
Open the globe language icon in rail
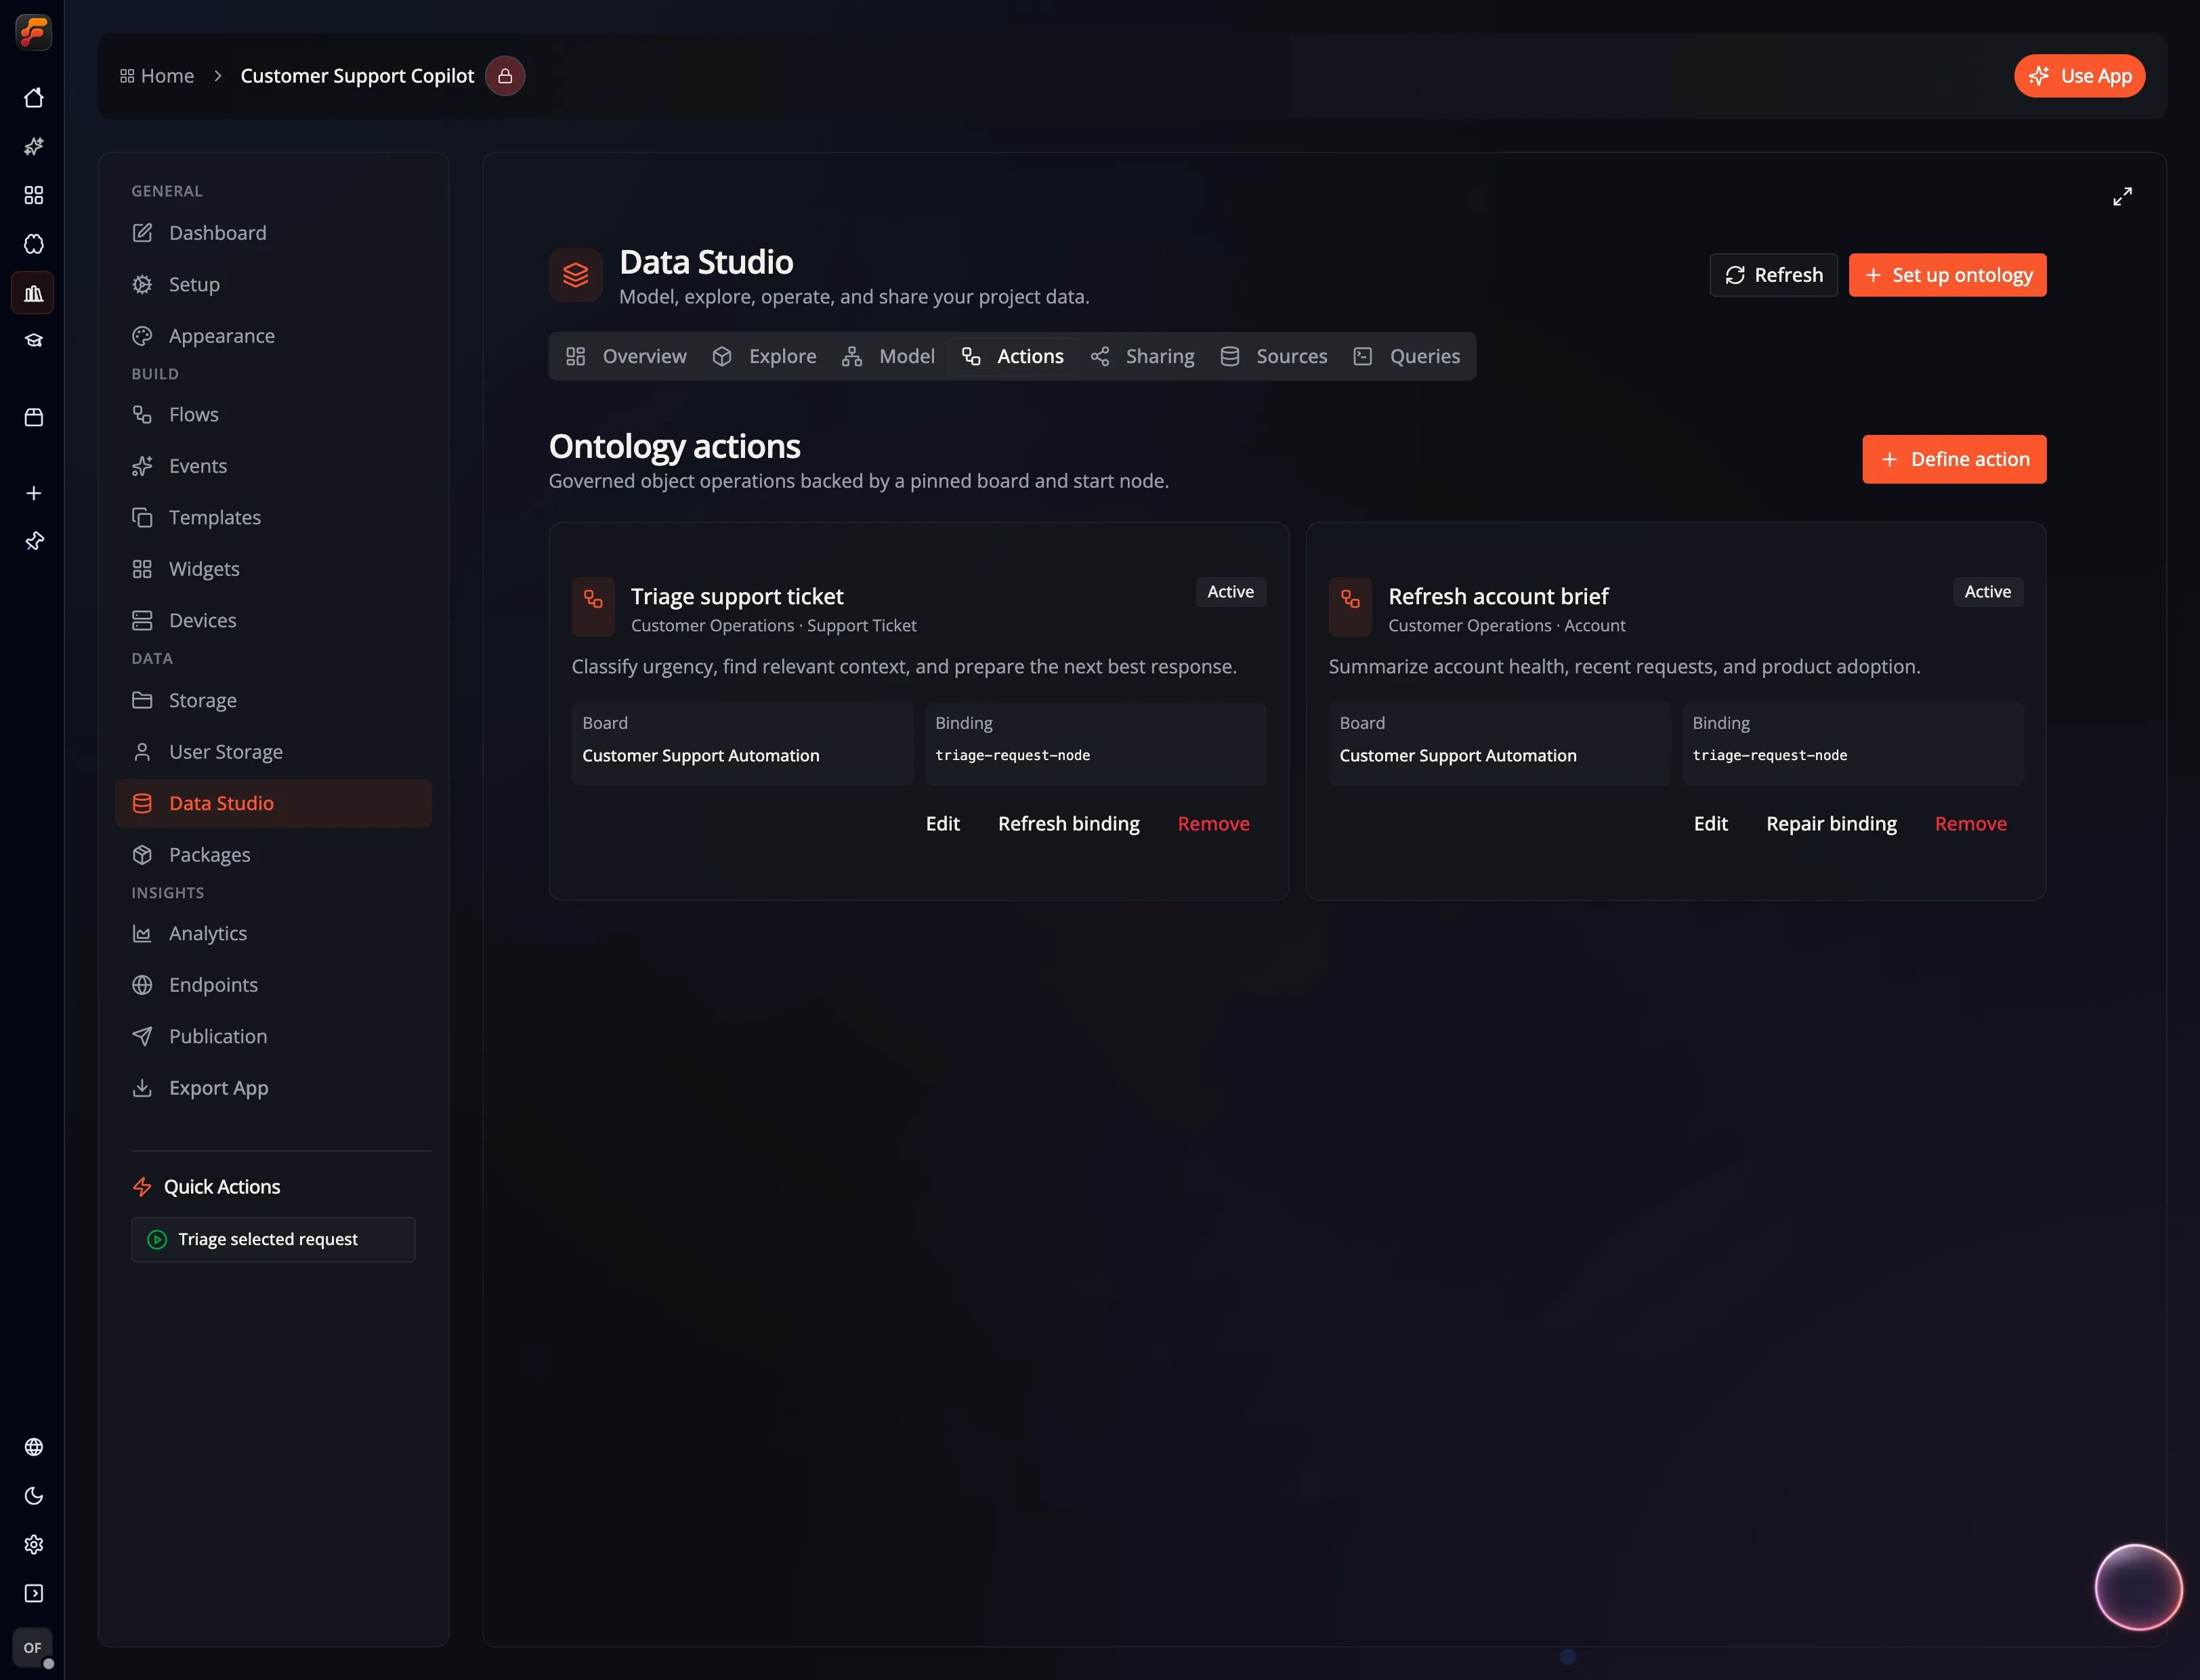(x=33, y=1447)
